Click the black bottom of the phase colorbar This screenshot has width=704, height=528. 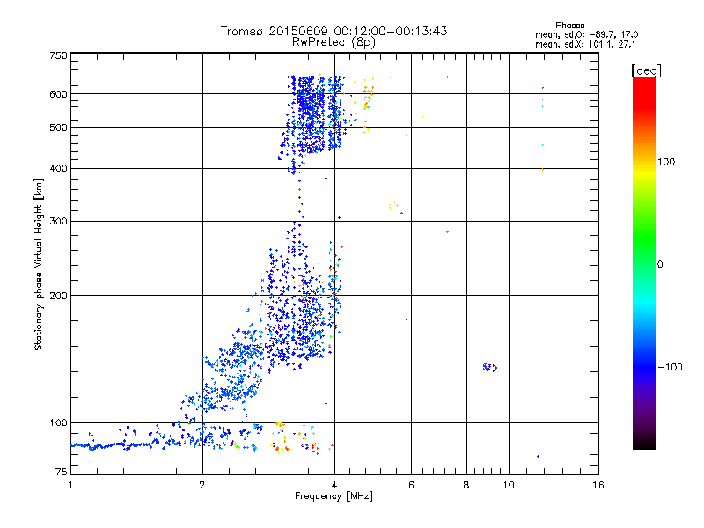coord(644,443)
